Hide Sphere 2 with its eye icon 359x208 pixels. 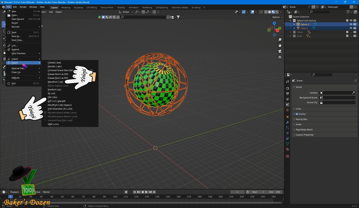pyautogui.click(x=351, y=24)
